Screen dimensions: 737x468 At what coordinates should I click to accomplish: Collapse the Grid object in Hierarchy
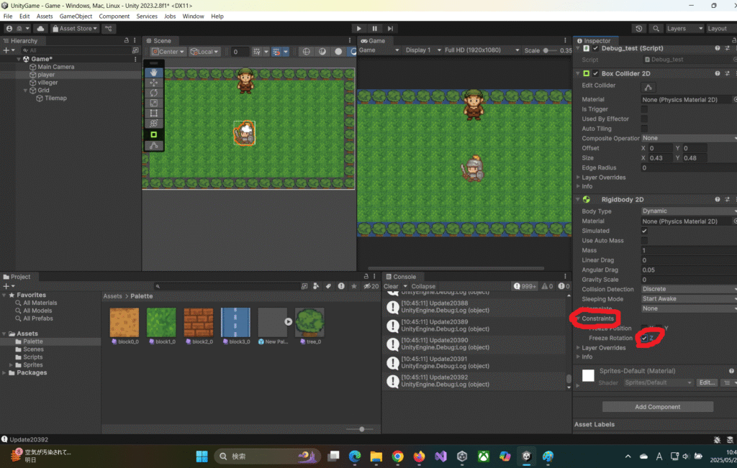point(26,90)
